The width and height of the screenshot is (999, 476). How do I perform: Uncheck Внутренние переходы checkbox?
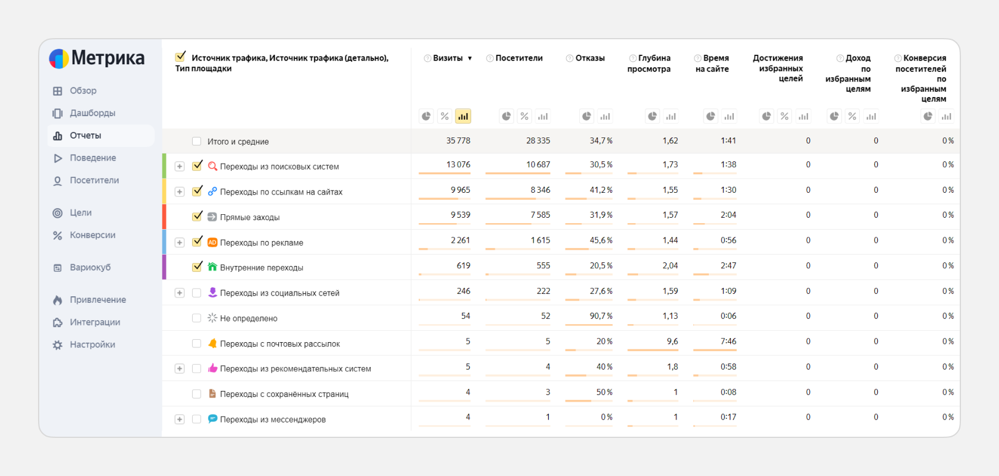click(197, 267)
